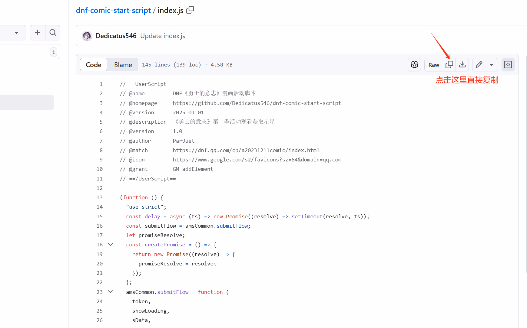Viewport: 527px width, 328px height.
Task: Select line number 1
Action: pos(101,84)
